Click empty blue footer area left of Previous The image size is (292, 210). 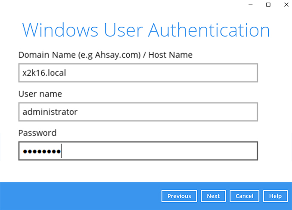click(x=78, y=196)
